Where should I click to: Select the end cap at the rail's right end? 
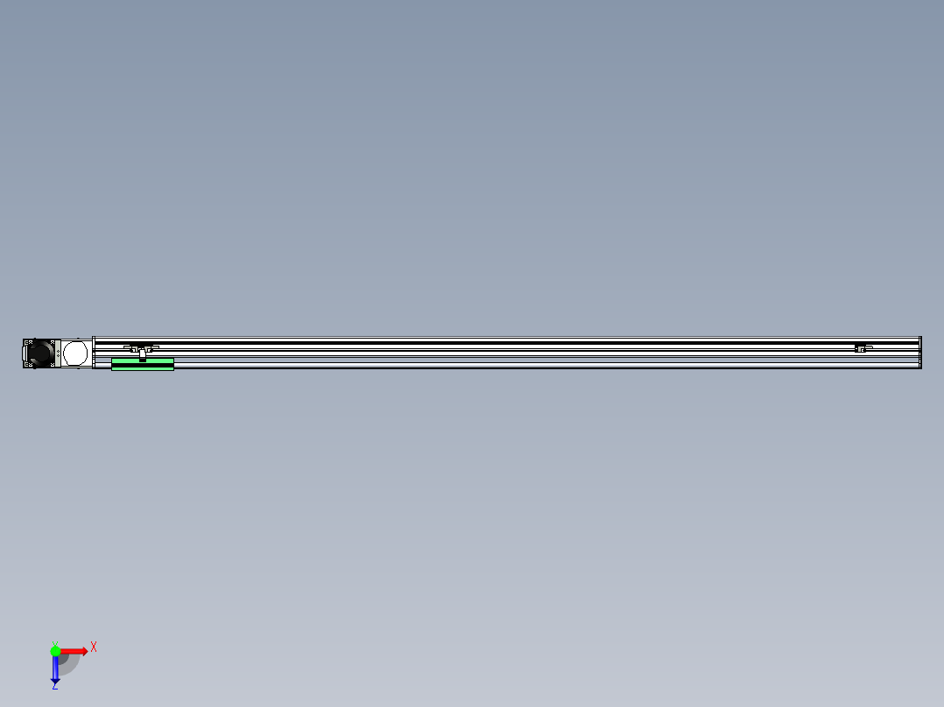919,353
